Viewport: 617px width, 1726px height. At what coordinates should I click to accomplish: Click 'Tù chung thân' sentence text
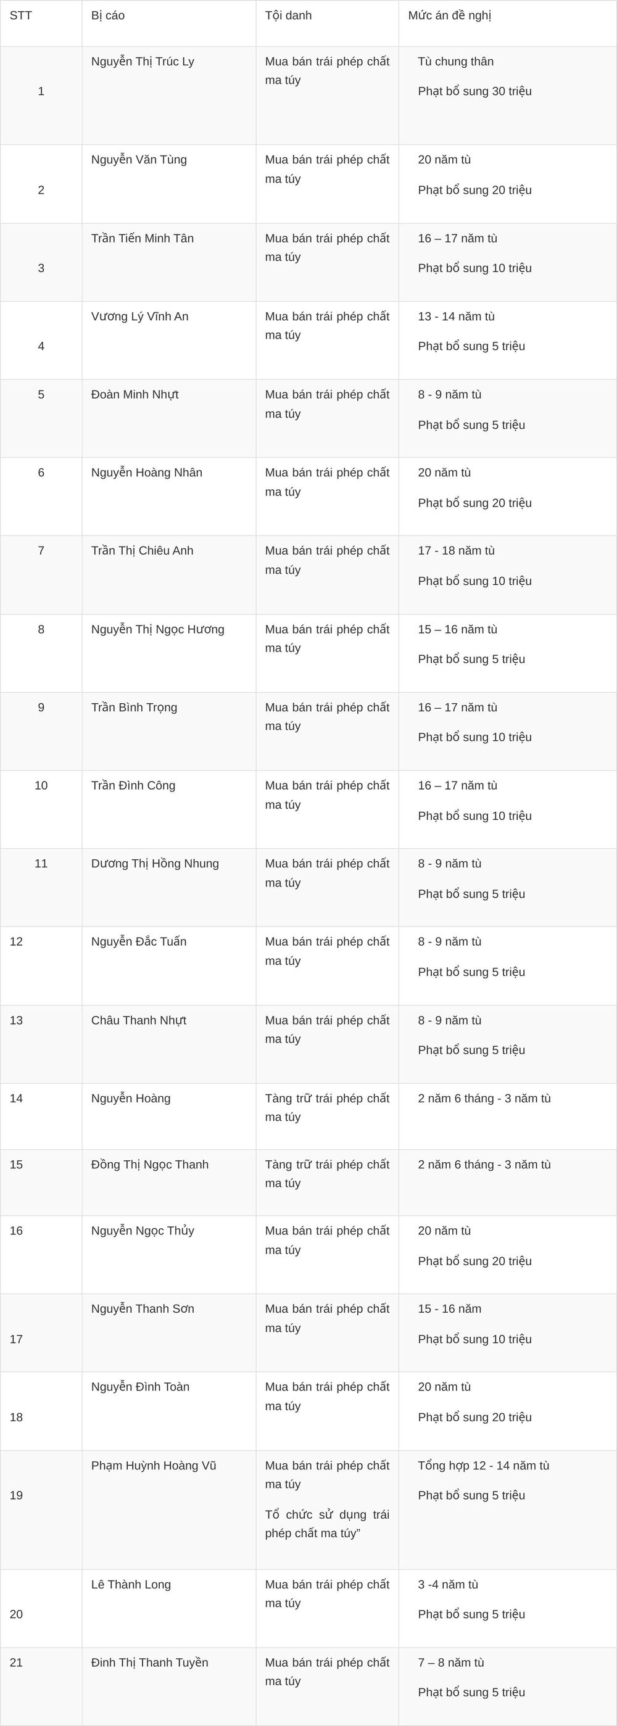(455, 62)
